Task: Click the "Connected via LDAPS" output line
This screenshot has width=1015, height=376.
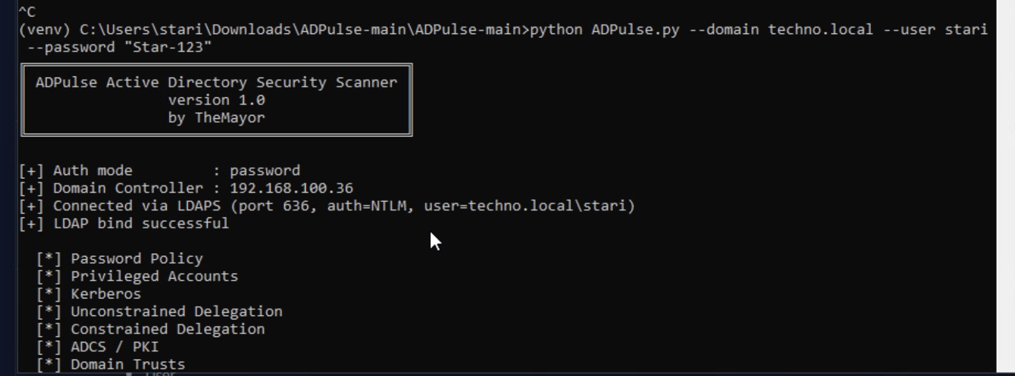Action: tap(327, 206)
